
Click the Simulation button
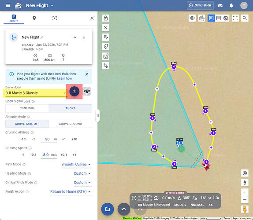point(200,5)
